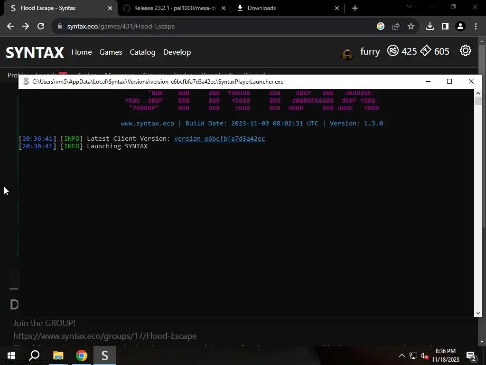This screenshot has width=486, height=365.
Task: Click the Robux currency icon
Action: pos(393,50)
